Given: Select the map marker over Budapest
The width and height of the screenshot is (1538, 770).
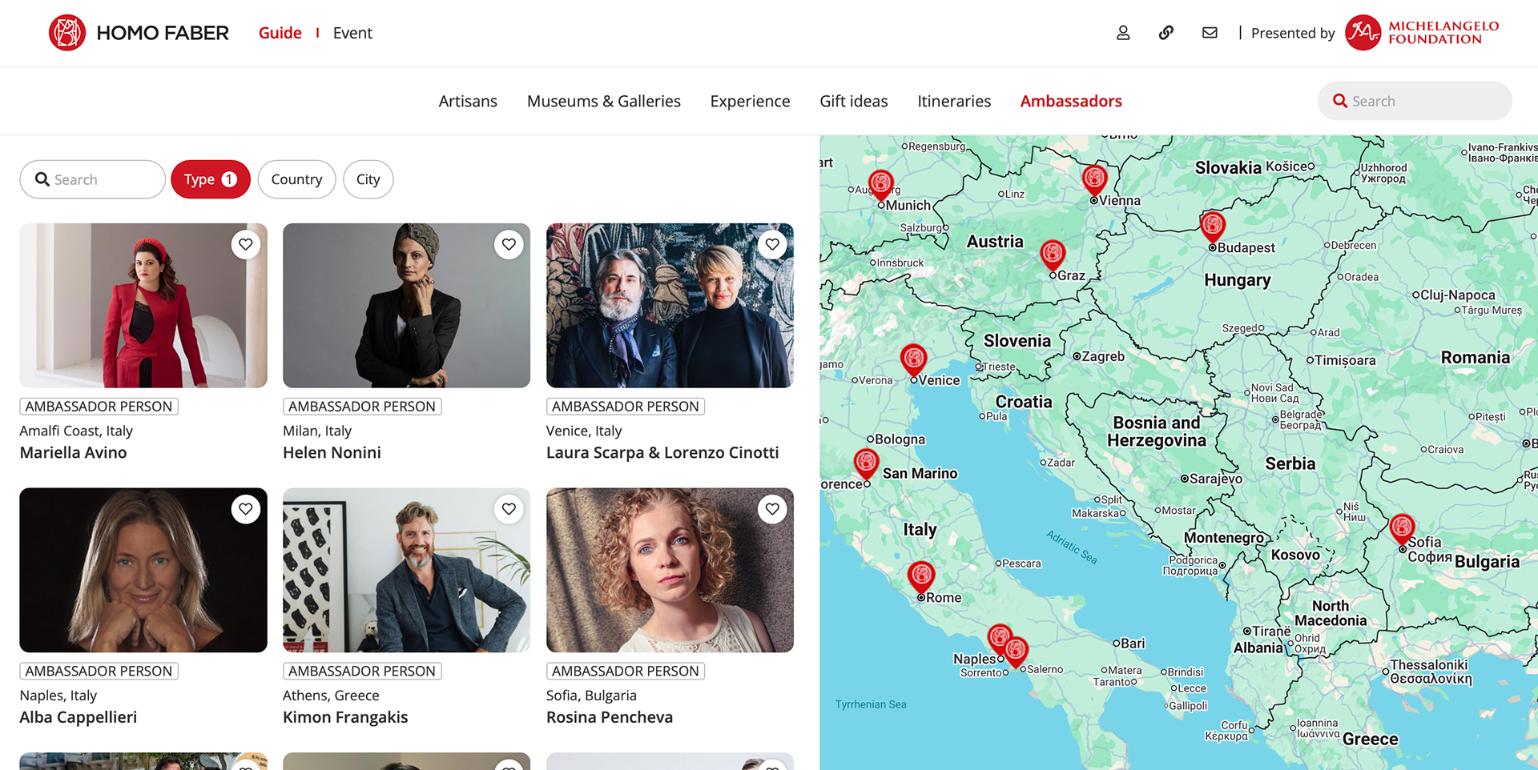Looking at the screenshot, I should coord(1213,226).
